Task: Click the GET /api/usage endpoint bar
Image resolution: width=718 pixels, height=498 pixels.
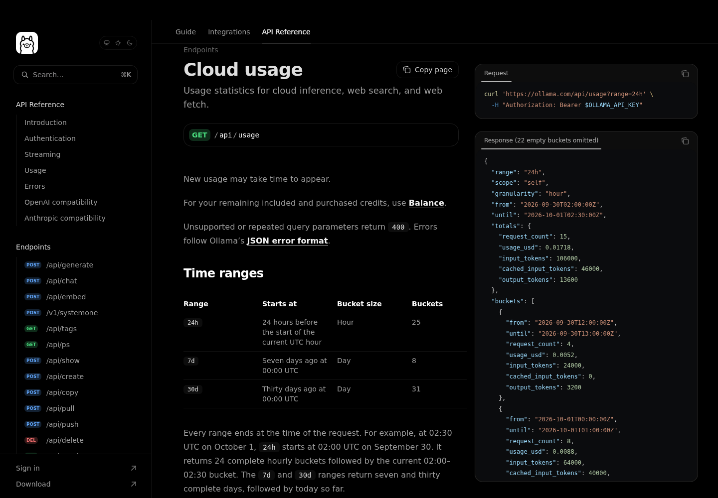Action: [321, 135]
